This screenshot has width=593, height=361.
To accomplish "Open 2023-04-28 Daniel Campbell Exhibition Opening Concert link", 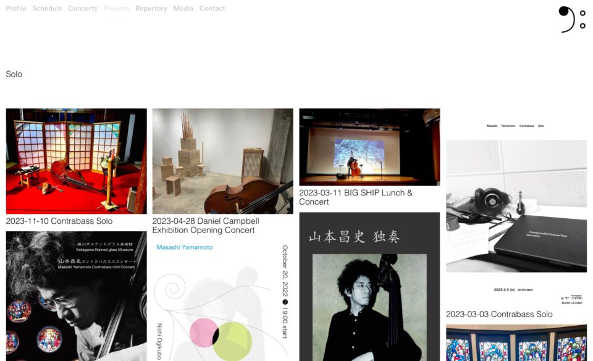I will (206, 226).
